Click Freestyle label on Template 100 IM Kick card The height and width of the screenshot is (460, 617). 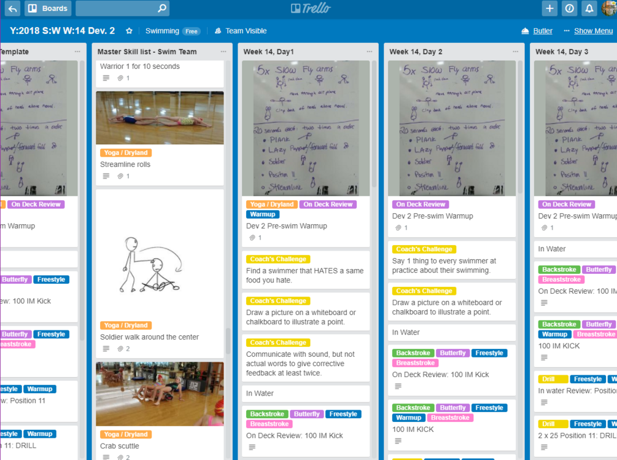tap(51, 279)
